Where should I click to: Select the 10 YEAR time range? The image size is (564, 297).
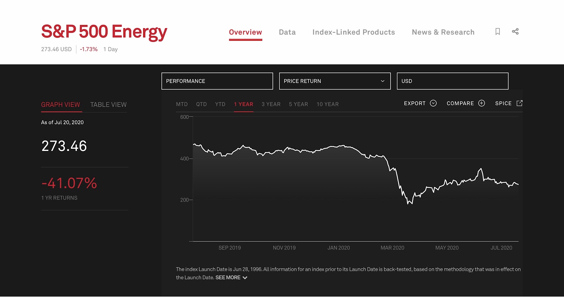coord(327,104)
